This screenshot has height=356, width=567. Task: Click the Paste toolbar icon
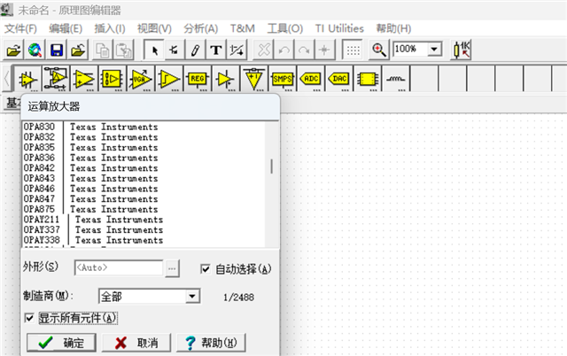[x=124, y=50]
